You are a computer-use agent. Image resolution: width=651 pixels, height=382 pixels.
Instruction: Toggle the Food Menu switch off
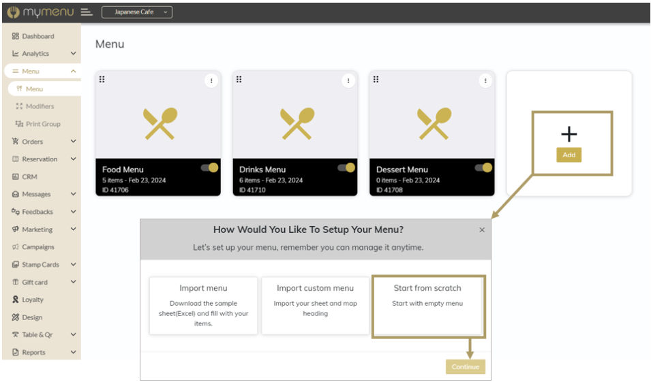coord(209,168)
